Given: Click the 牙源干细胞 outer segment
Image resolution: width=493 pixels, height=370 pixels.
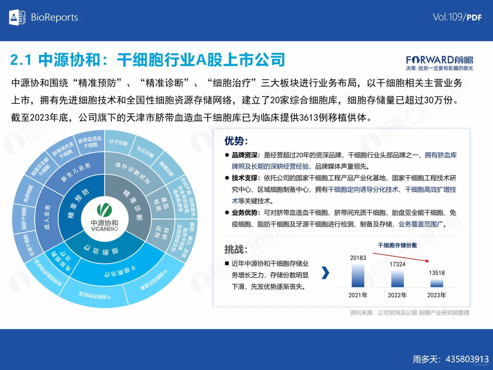Looking at the screenshot, I should tap(29, 245).
